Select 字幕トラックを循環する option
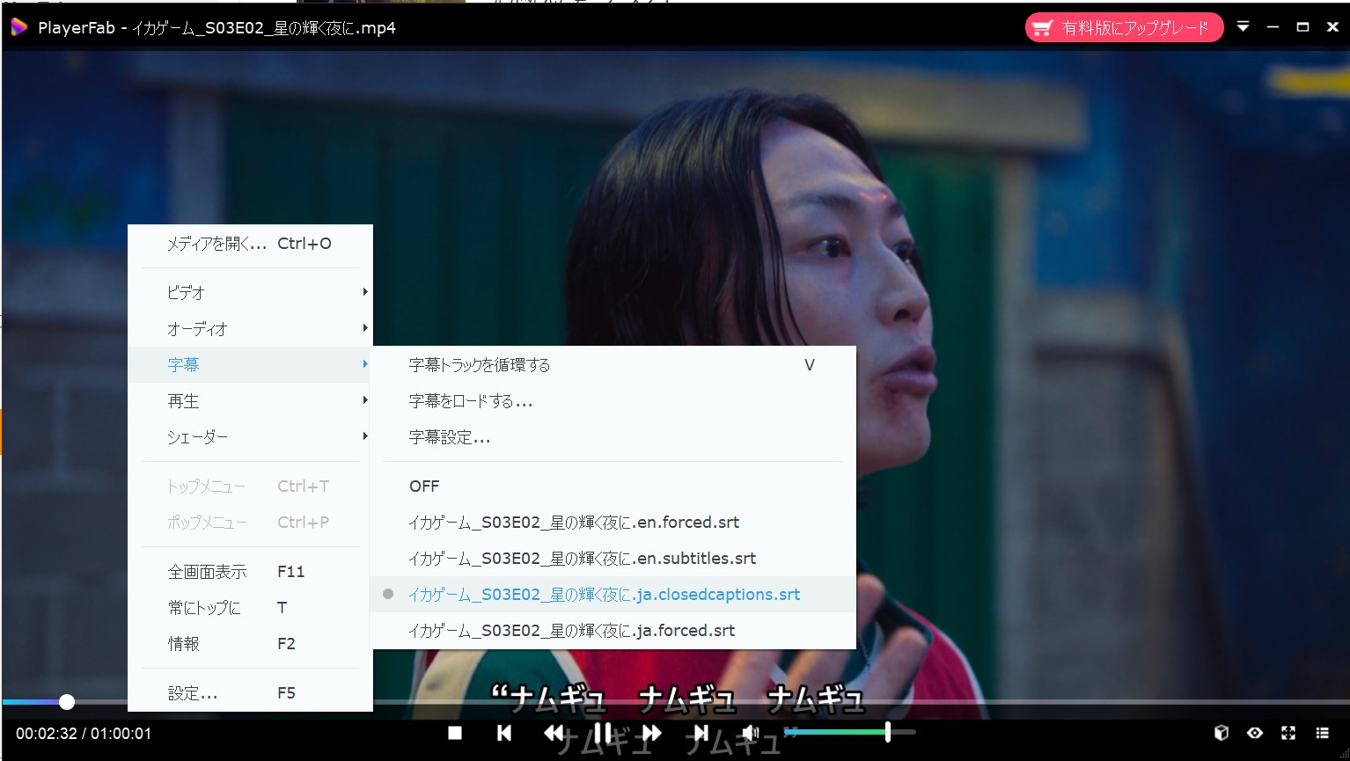Image resolution: width=1350 pixels, height=761 pixels. (613, 364)
